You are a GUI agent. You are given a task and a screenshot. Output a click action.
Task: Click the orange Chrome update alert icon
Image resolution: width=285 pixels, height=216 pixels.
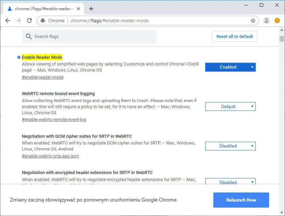coord(277,20)
